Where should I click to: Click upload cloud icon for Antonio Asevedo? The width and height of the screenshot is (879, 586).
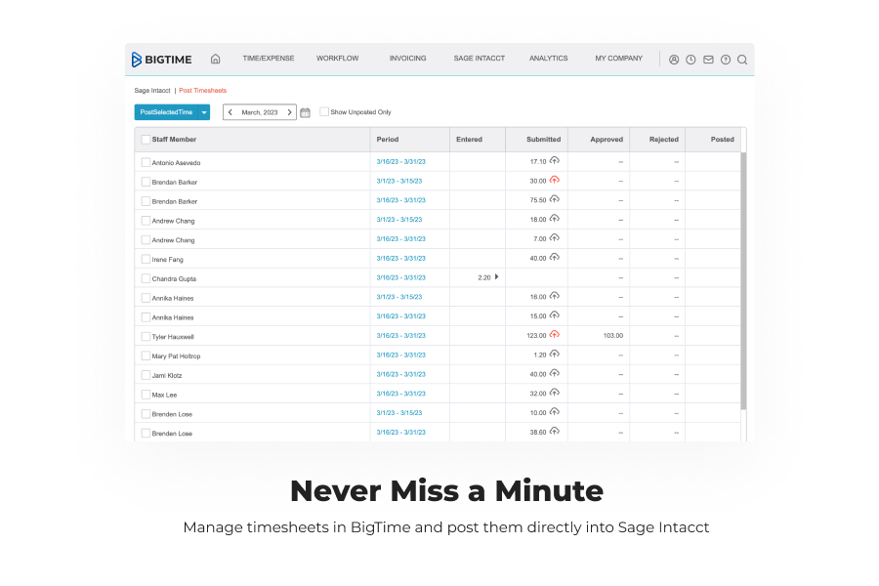(555, 161)
